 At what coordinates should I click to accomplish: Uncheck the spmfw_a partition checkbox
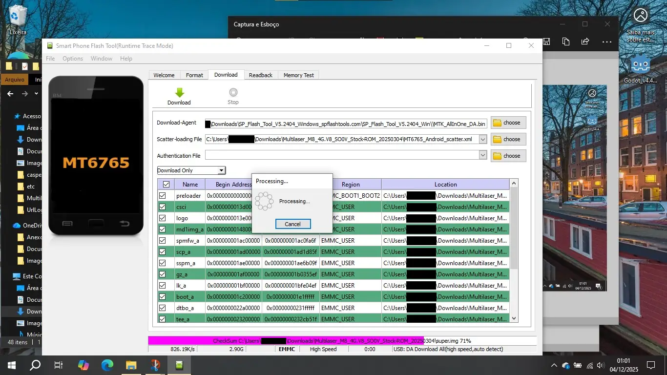[x=163, y=241]
